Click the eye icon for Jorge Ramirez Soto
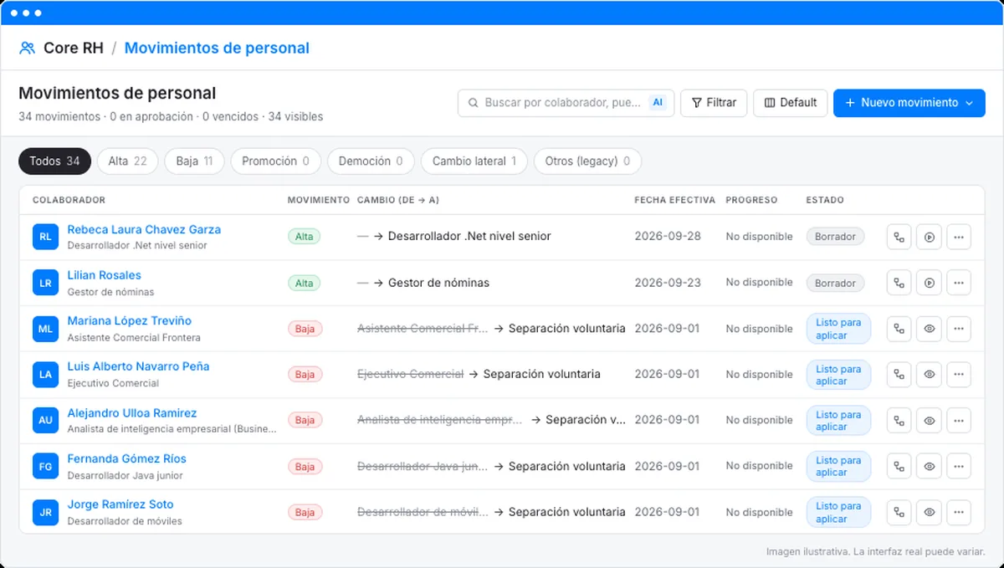The width and height of the screenshot is (1004, 568). pos(929,512)
